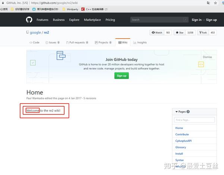Click the help icon next to Pages

tap(188, 111)
